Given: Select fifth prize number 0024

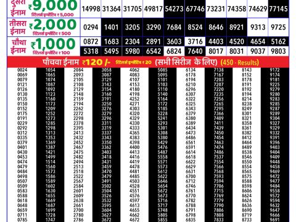Looking at the screenshot, I should [x=22, y=70].
